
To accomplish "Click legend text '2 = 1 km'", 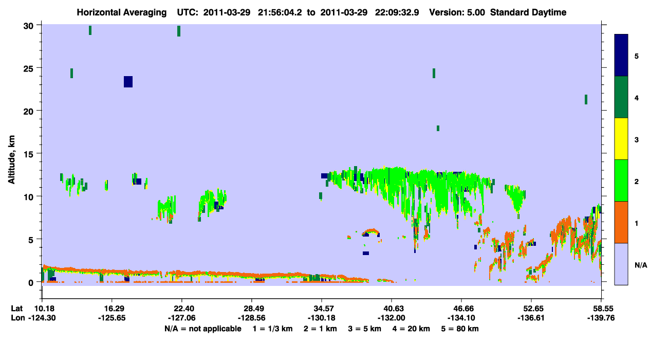I will 321,329.
